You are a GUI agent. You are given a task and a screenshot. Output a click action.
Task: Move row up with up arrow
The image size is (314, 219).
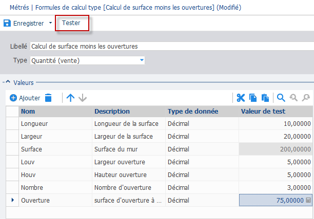coord(70,98)
